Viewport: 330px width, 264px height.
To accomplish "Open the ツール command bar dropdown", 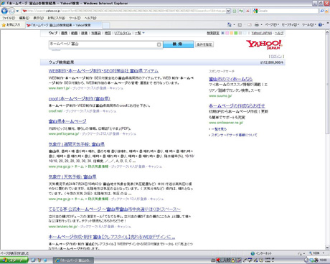I will 309,24.
